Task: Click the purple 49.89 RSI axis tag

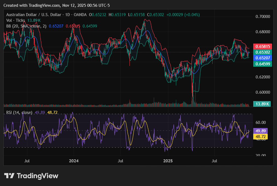Action: pyautogui.click(x=261, y=131)
